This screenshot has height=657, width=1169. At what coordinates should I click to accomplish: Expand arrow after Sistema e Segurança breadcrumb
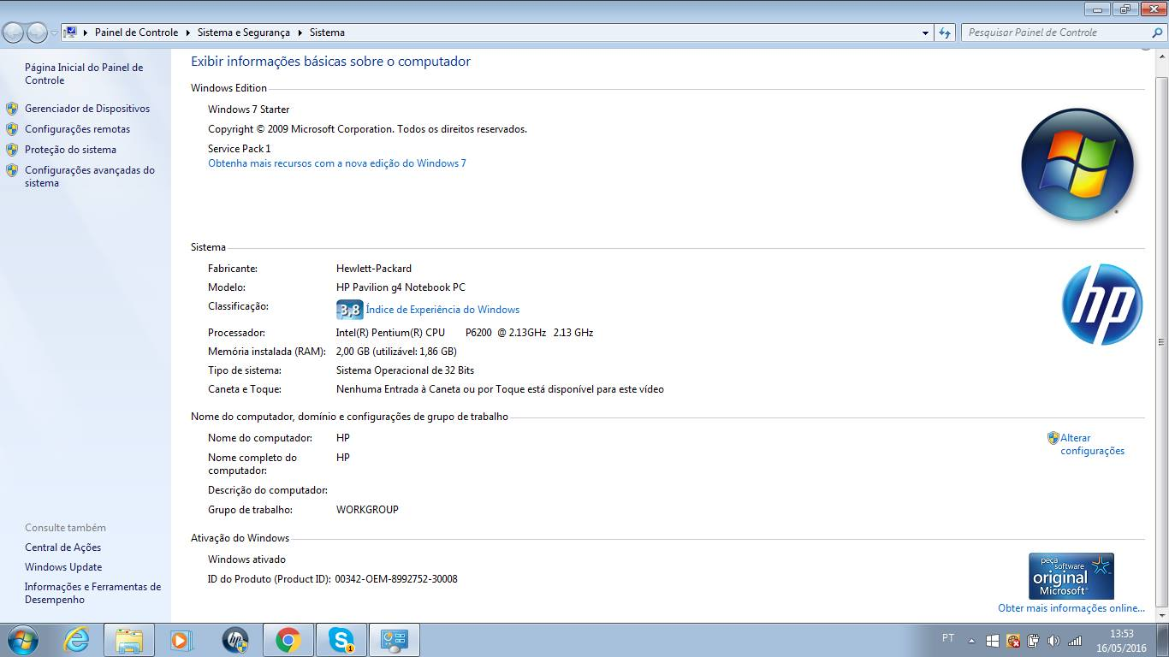tap(300, 33)
